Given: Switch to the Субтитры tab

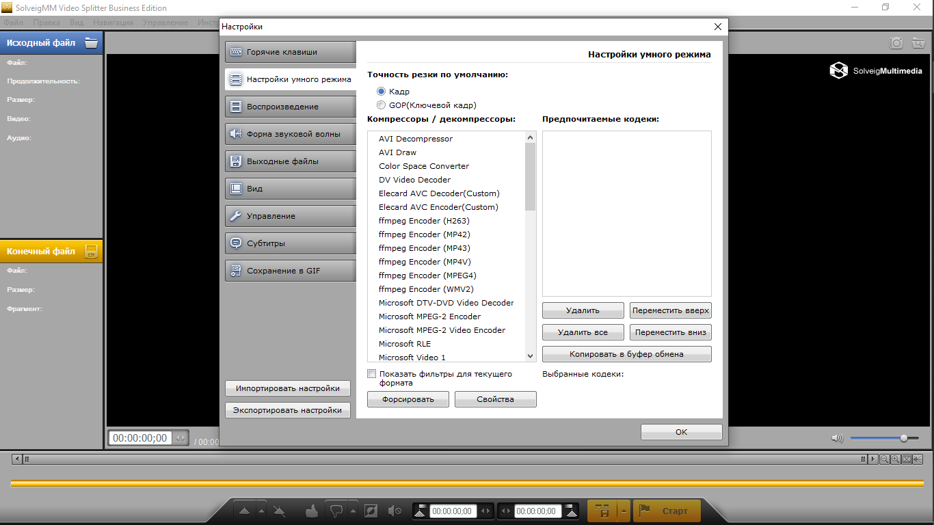Looking at the screenshot, I should coord(291,243).
